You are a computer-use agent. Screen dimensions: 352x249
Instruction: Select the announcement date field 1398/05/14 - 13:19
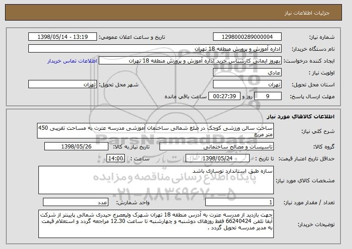(x=63, y=37)
